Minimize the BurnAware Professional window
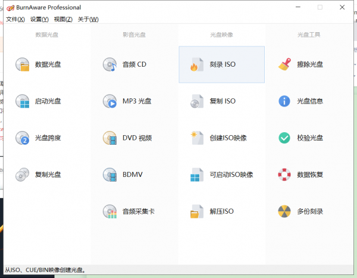 [298, 7]
